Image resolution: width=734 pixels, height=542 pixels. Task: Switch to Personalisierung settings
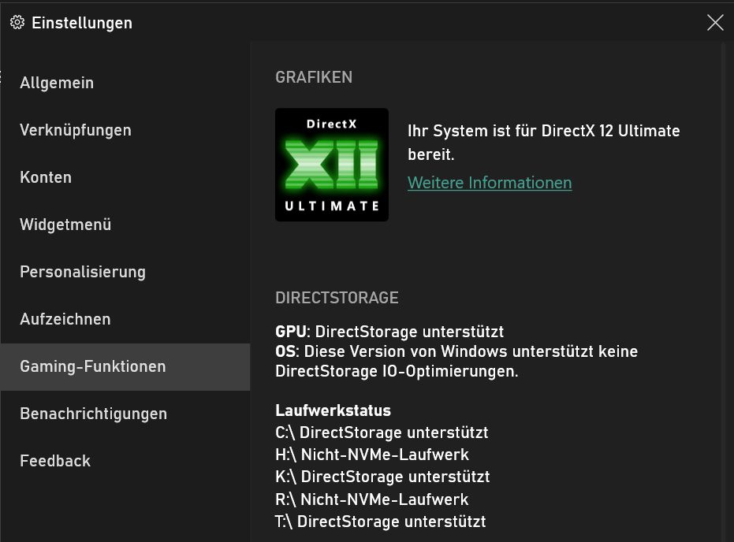[125, 272]
